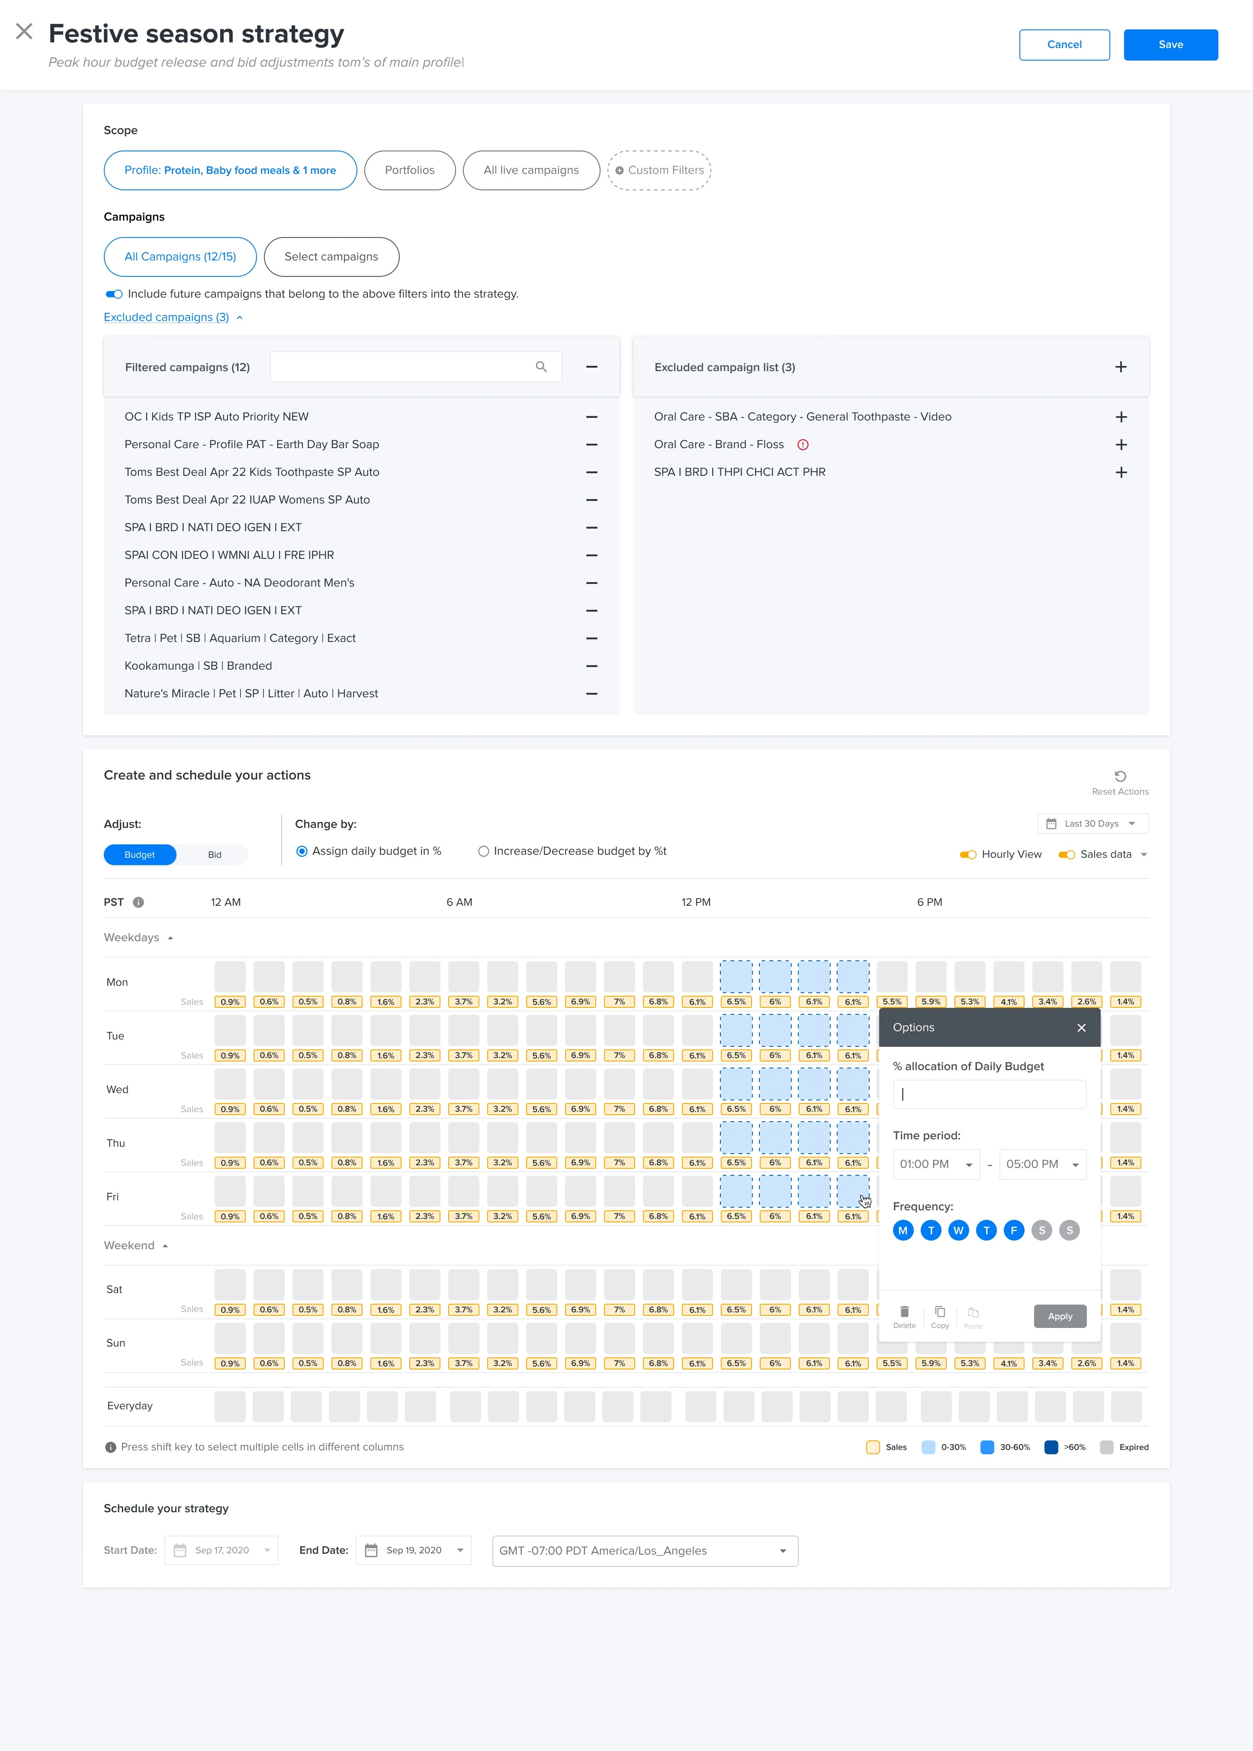
Task: Switch Adjust to Budget
Action: (140, 855)
